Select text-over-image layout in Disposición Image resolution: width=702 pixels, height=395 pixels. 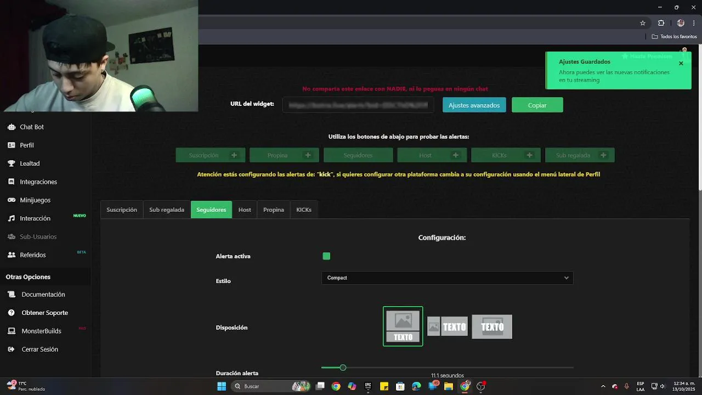(492, 326)
